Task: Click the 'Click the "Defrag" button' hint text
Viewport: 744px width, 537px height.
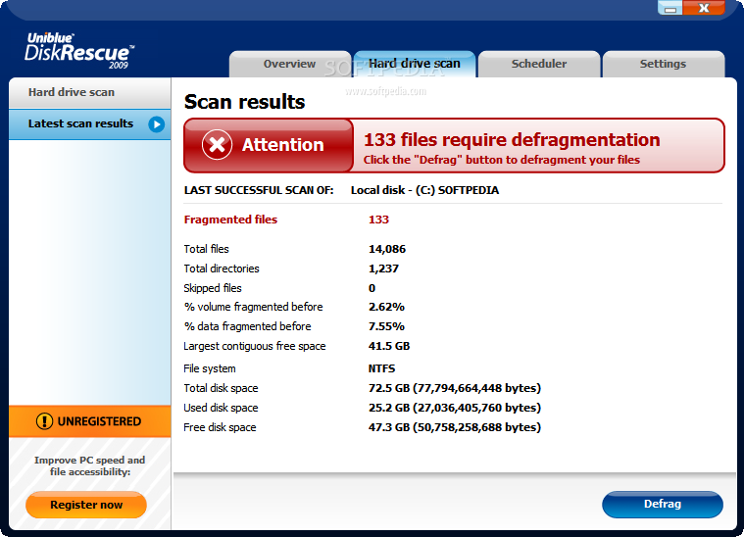Action: pyautogui.click(x=502, y=160)
